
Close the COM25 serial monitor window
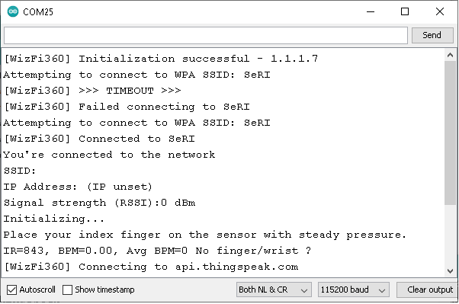(440, 11)
